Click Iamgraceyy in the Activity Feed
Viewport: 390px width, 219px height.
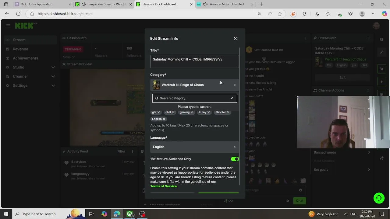click(80, 174)
